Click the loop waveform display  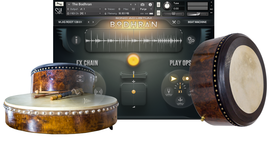133,40
